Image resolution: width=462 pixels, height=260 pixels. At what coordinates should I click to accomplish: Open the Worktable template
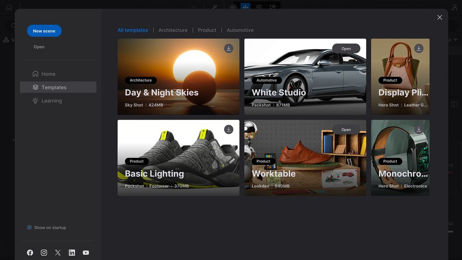tap(346, 130)
